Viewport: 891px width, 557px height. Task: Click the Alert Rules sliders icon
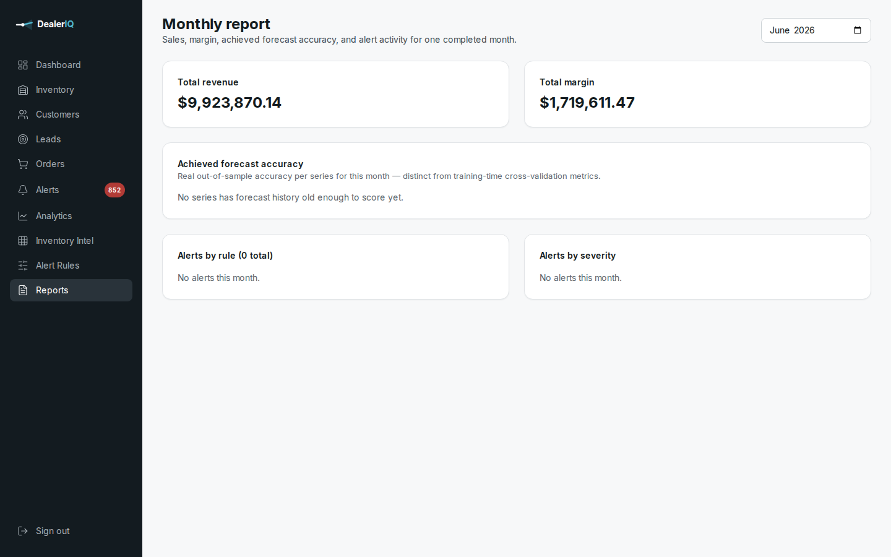click(x=23, y=266)
